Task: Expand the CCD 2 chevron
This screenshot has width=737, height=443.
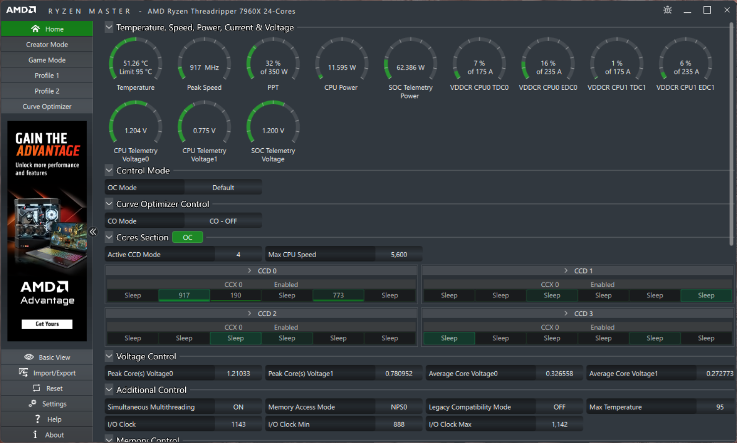Action: [x=250, y=313]
